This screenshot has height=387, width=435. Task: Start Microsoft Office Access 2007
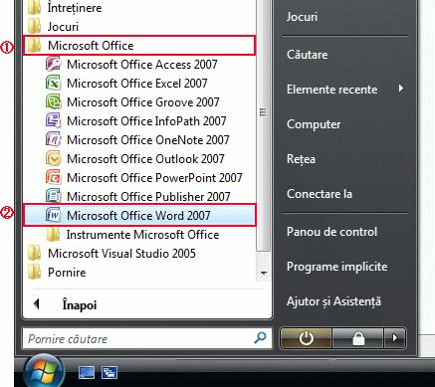pos(139,65)
